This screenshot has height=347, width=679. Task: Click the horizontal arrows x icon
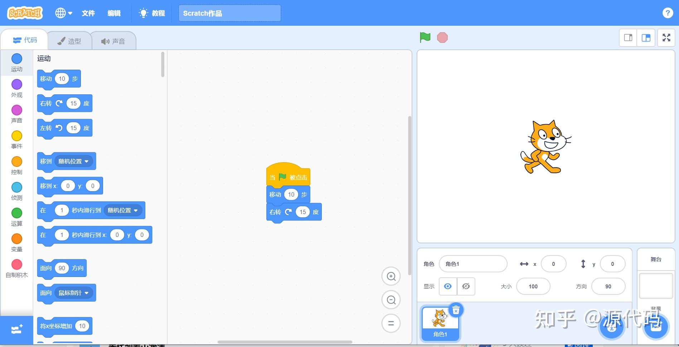524,264
